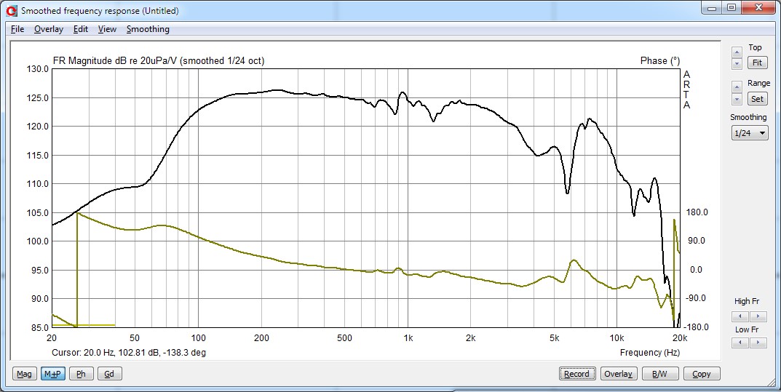Click the 130.0 magnitude axis value
The height and width of the screenshot is (392, 781).
pos(38,69)
